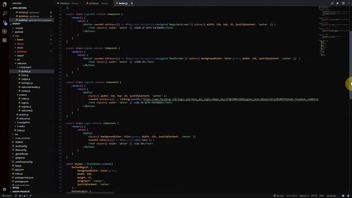The image size is (352, 198).
Task: Open the Explorer view in activity bar
Action: pyautogui.click(x=4, y=4)
